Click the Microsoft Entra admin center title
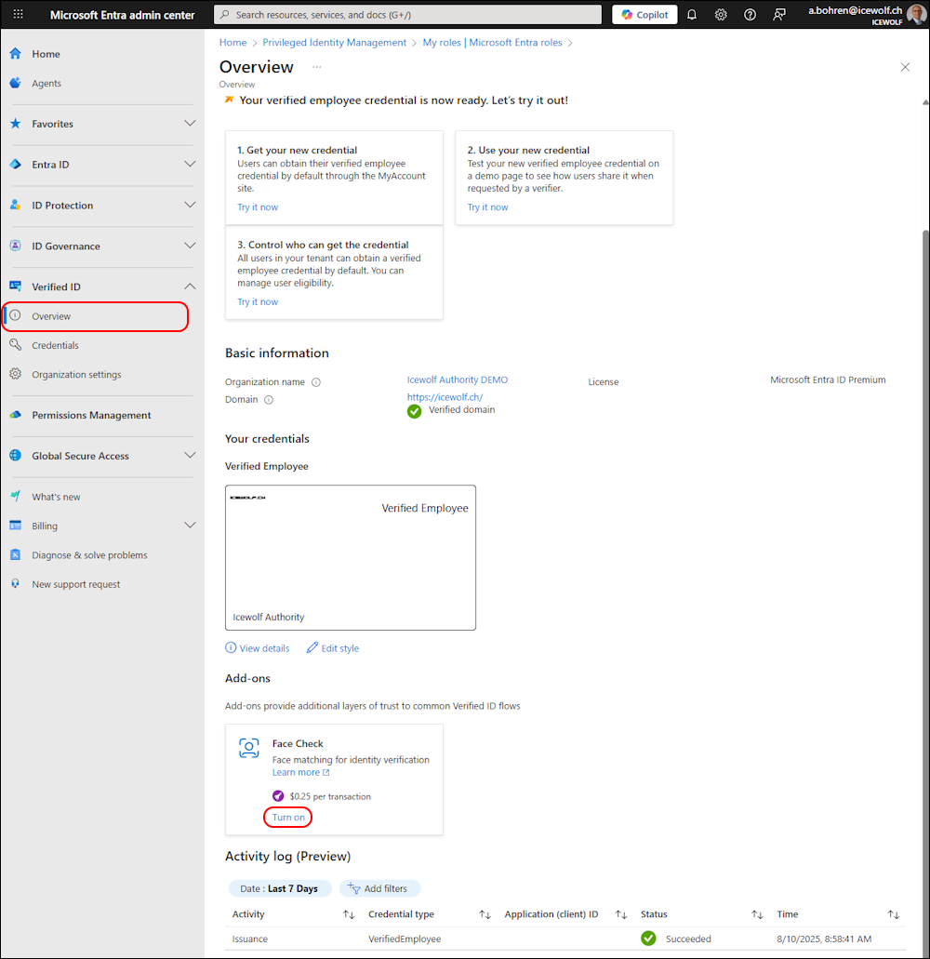 point(122,15)
